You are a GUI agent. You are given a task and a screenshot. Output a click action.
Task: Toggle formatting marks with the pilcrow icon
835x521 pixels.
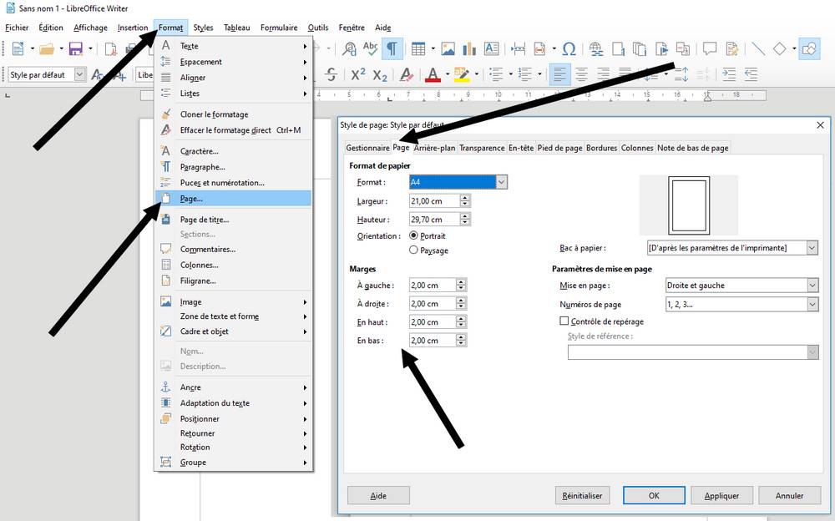pyautogui.click(x=390, y=48)
